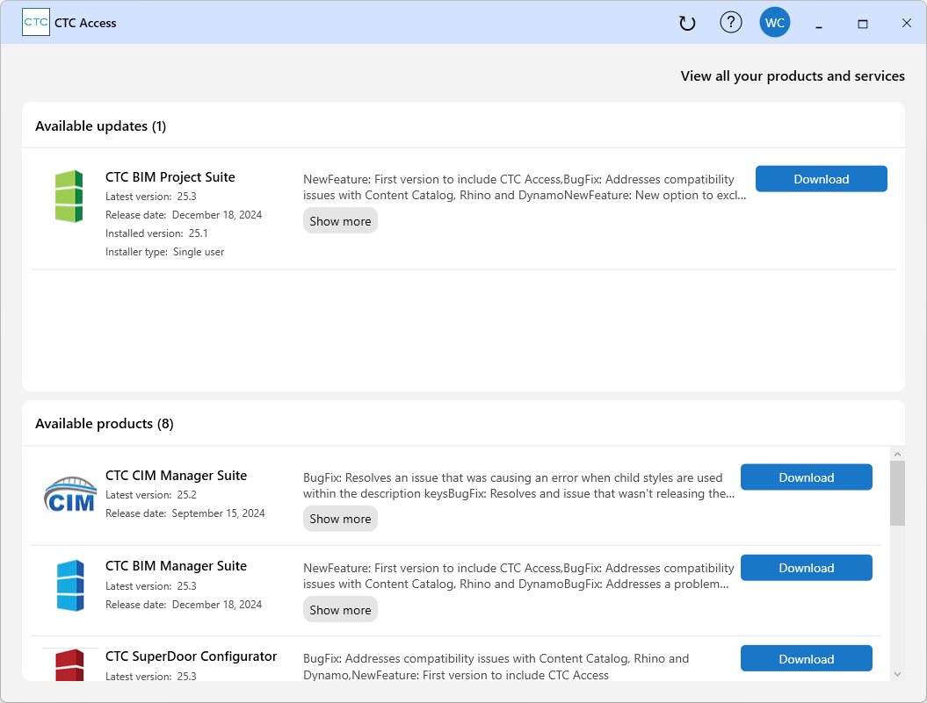This screenshot has height=703, width=927.
Task: Click the CTC SuperDoor Configurator title
Action: click(191, 656)
